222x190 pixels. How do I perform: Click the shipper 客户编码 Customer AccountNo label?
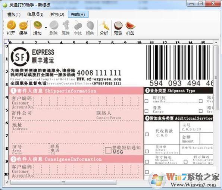[x=22, y=103]
